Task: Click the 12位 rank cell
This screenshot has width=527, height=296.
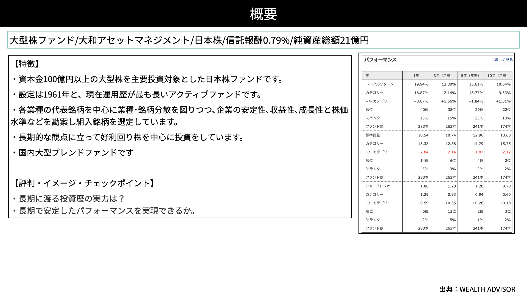Action: click(452, 211)
